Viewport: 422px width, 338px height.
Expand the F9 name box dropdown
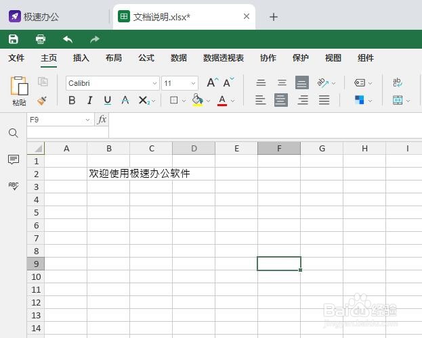(x=87, y=120)
